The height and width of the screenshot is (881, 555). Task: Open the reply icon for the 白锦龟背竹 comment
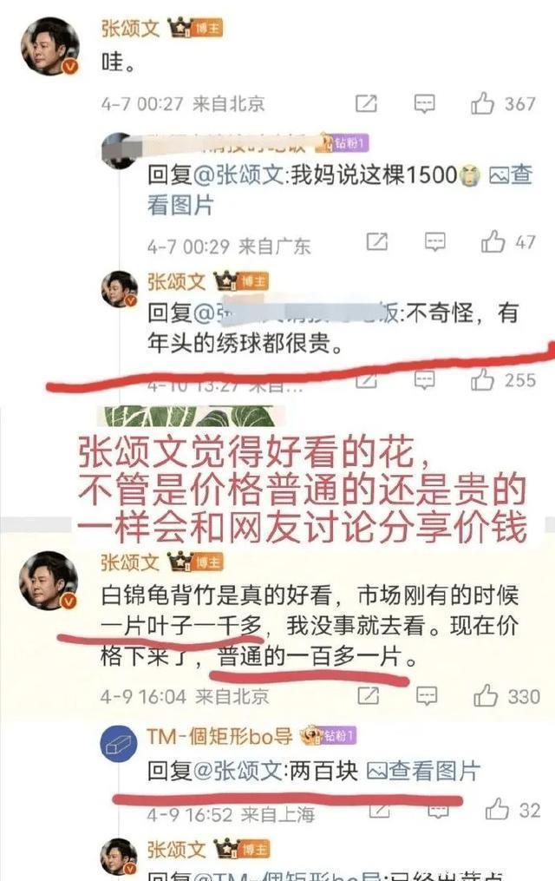[x=427, y=695]
